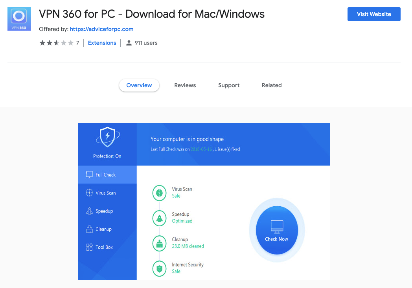Select the Speedup rocket icon

click(90, 211)
